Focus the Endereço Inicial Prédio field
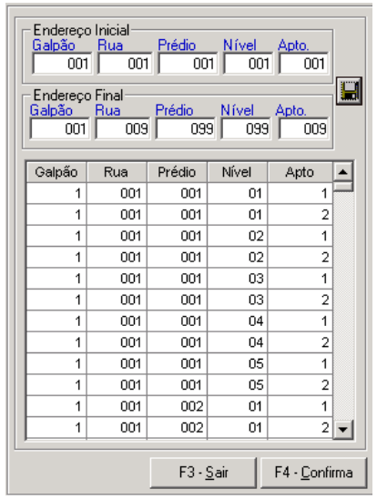Screen dimensions: 377x499 [x=188, y=64]
